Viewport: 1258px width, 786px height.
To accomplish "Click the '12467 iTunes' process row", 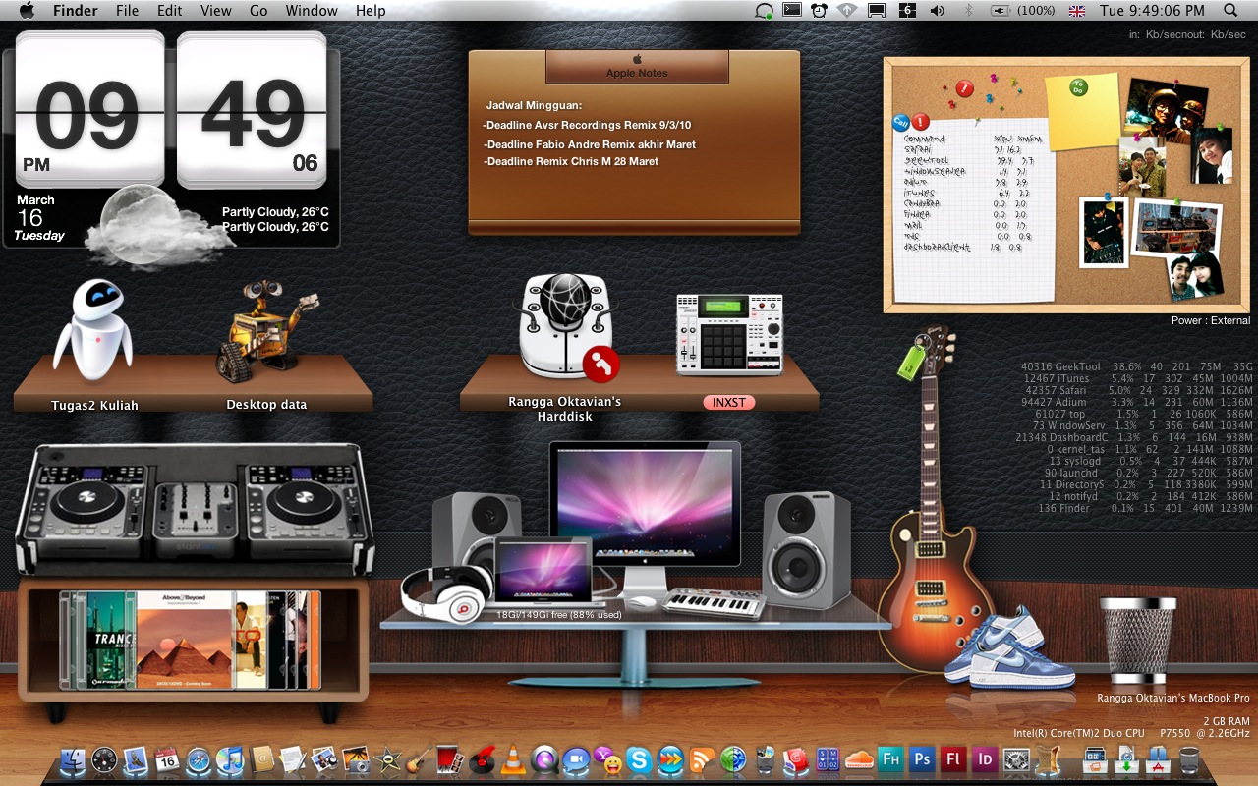I will (x=1137, y=378).
